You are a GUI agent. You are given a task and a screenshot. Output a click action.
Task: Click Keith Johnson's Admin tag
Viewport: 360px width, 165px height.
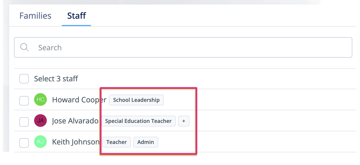[146, 142]
